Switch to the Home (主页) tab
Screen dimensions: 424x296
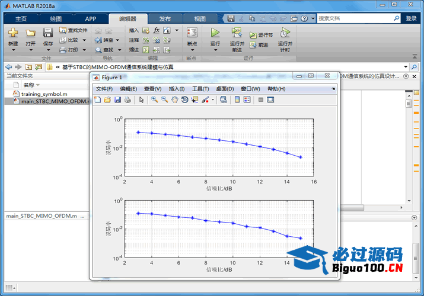pos(21,18)
